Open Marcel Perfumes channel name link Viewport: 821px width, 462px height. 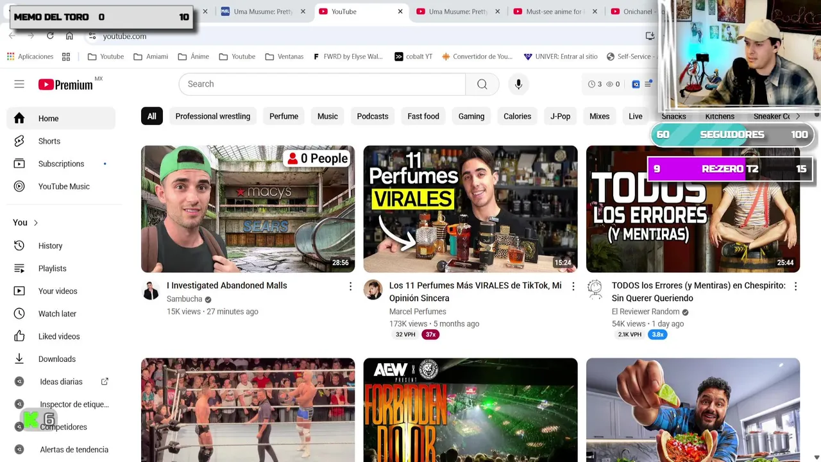pyautogui.click(x=418, y=311)
